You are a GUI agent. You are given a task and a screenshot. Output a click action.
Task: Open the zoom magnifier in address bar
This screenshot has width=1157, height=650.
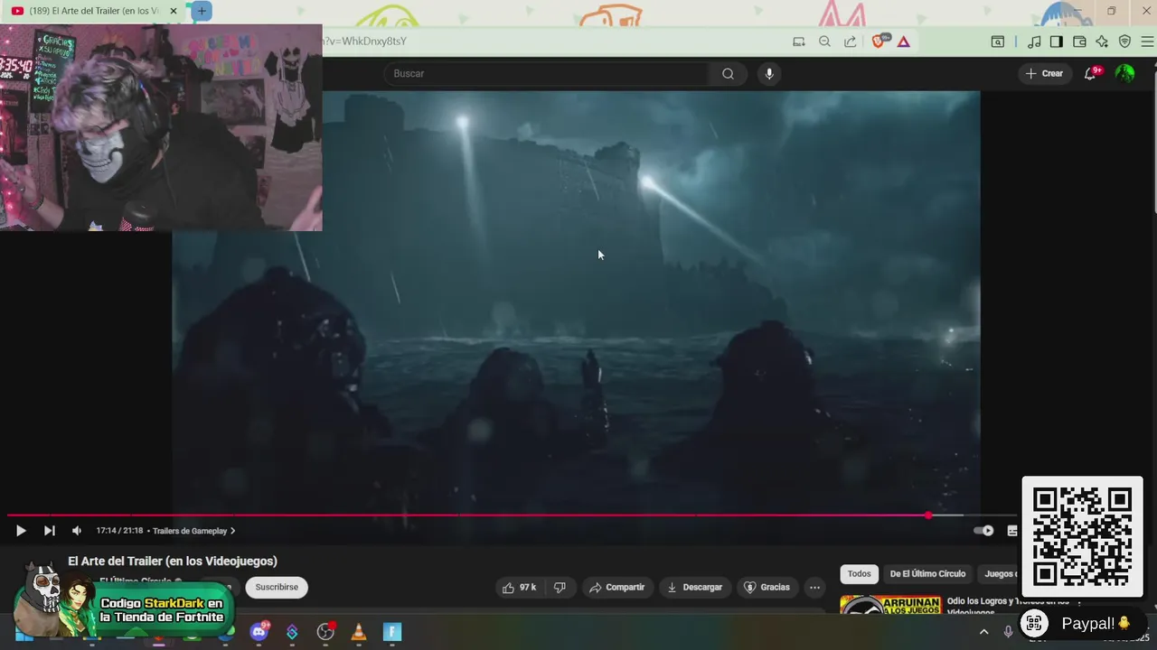(x=824, y=42)
